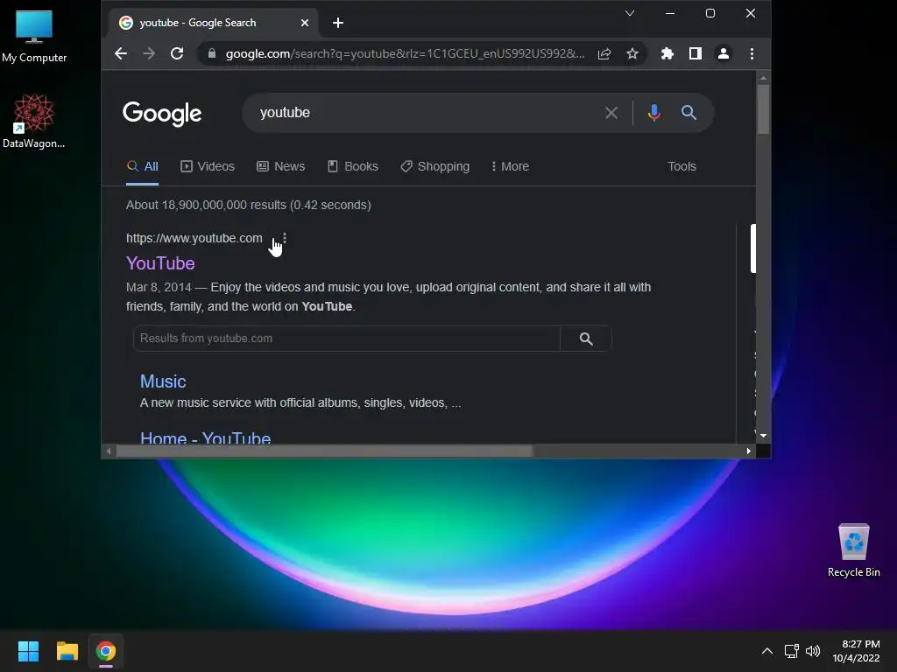This screenshot has height=672, width=897.
Task: Go back using the browser back arrow
Action: click(121, 53)
